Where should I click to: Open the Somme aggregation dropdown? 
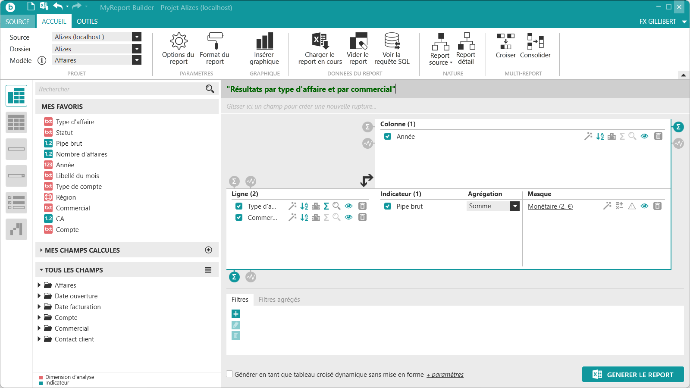click(515, 206)
